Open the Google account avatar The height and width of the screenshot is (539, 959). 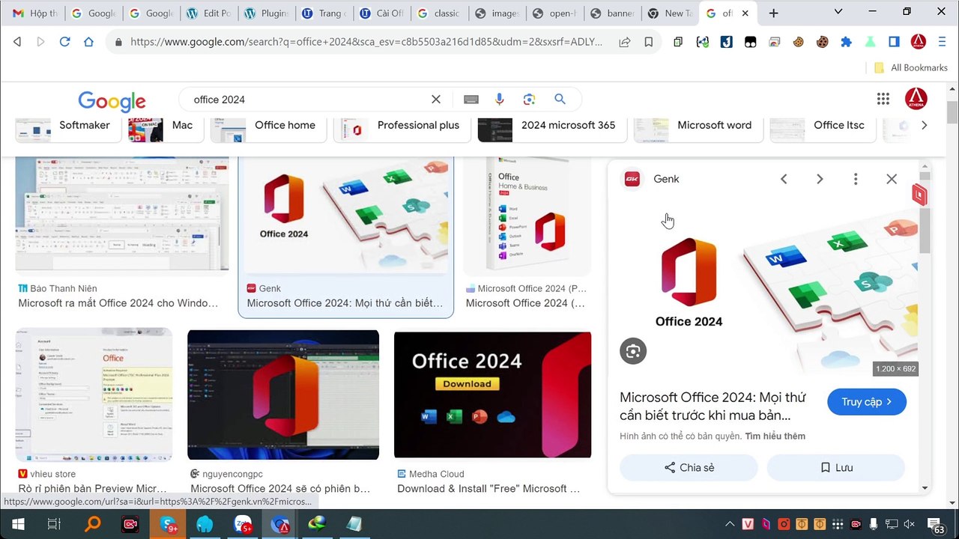[x=916, y=99]
